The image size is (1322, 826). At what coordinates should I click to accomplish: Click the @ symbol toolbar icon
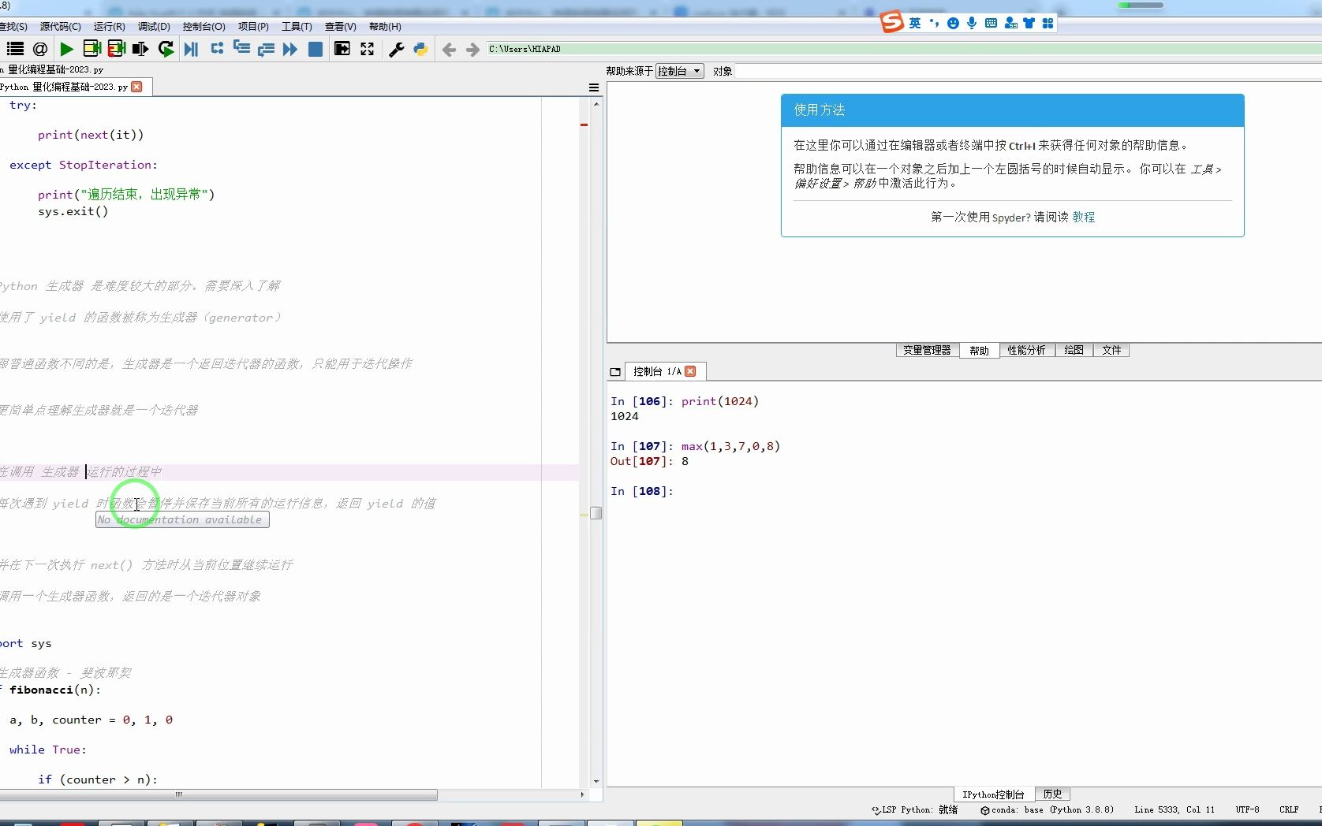[x=40, y=49]
